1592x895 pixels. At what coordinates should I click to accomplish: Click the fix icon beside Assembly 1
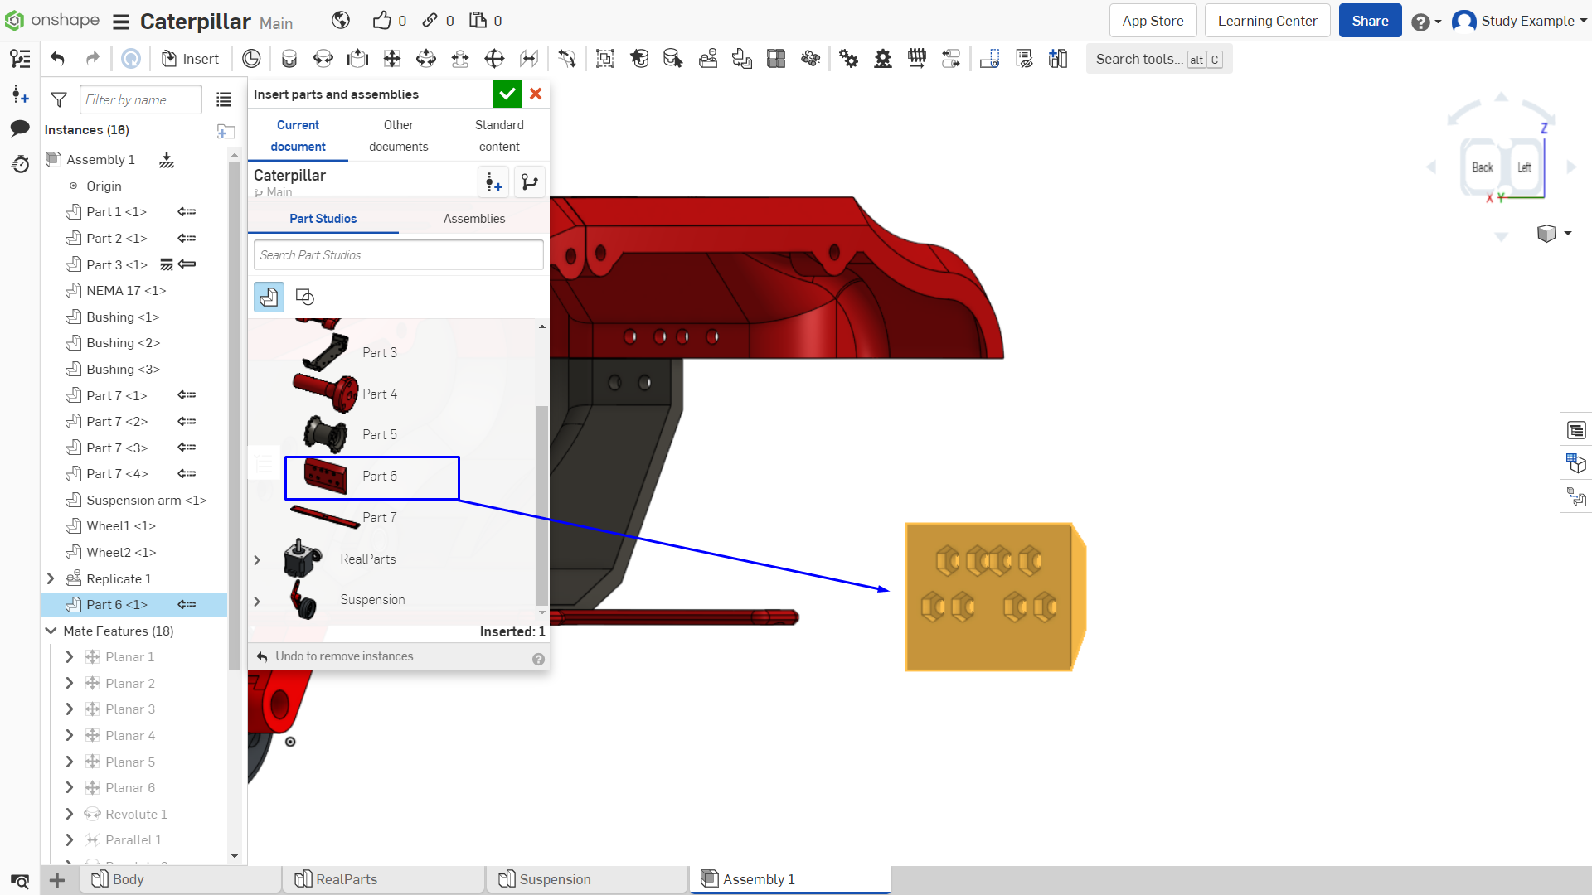tap(167, 160)
